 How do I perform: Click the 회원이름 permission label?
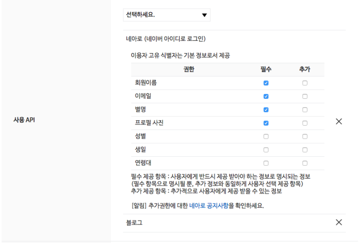(146, 83)
